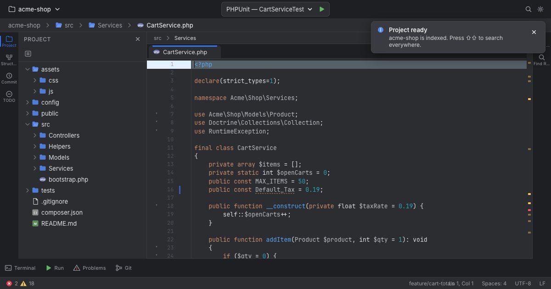Open the acme-shop project dropdown

click(x=34, y=9)
